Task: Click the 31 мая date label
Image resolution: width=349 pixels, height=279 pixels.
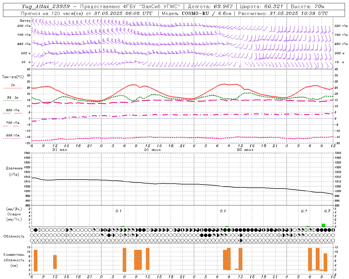Action: click(59, 150)
